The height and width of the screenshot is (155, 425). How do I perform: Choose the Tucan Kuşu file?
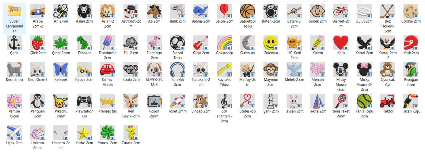pyautogui.click(x=411, y=101)
